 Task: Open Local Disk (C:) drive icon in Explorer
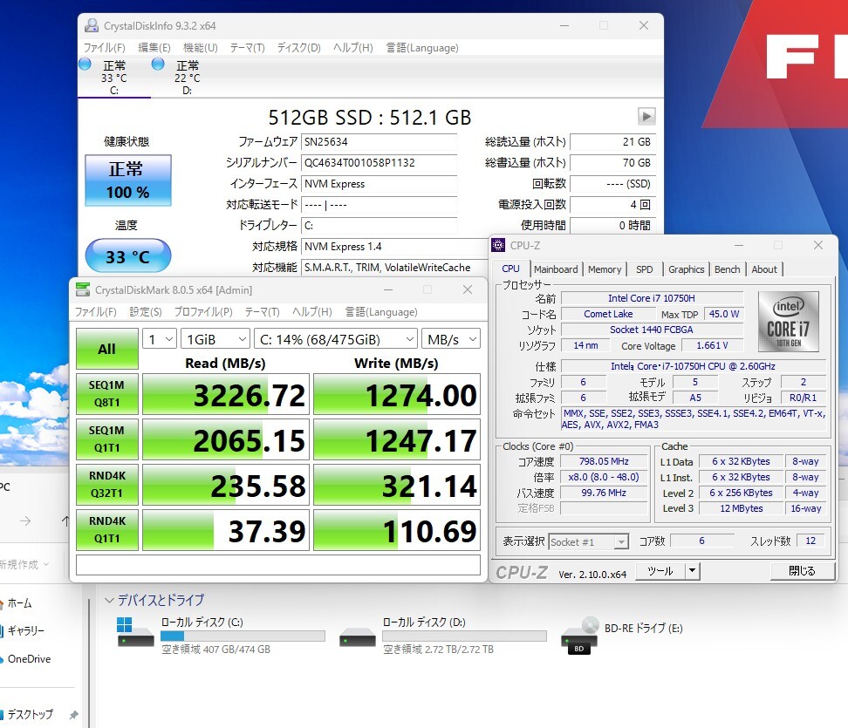[x=135, y=633]
